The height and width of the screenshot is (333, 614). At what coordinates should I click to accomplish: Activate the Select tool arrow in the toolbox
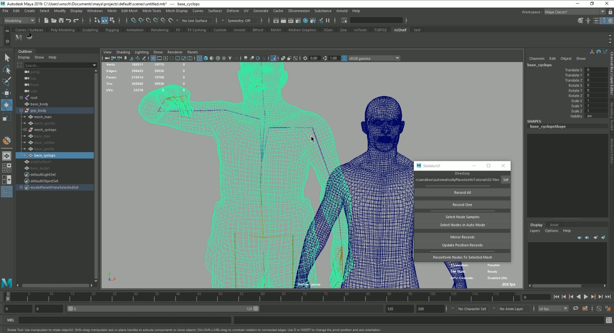click(7, 58)
